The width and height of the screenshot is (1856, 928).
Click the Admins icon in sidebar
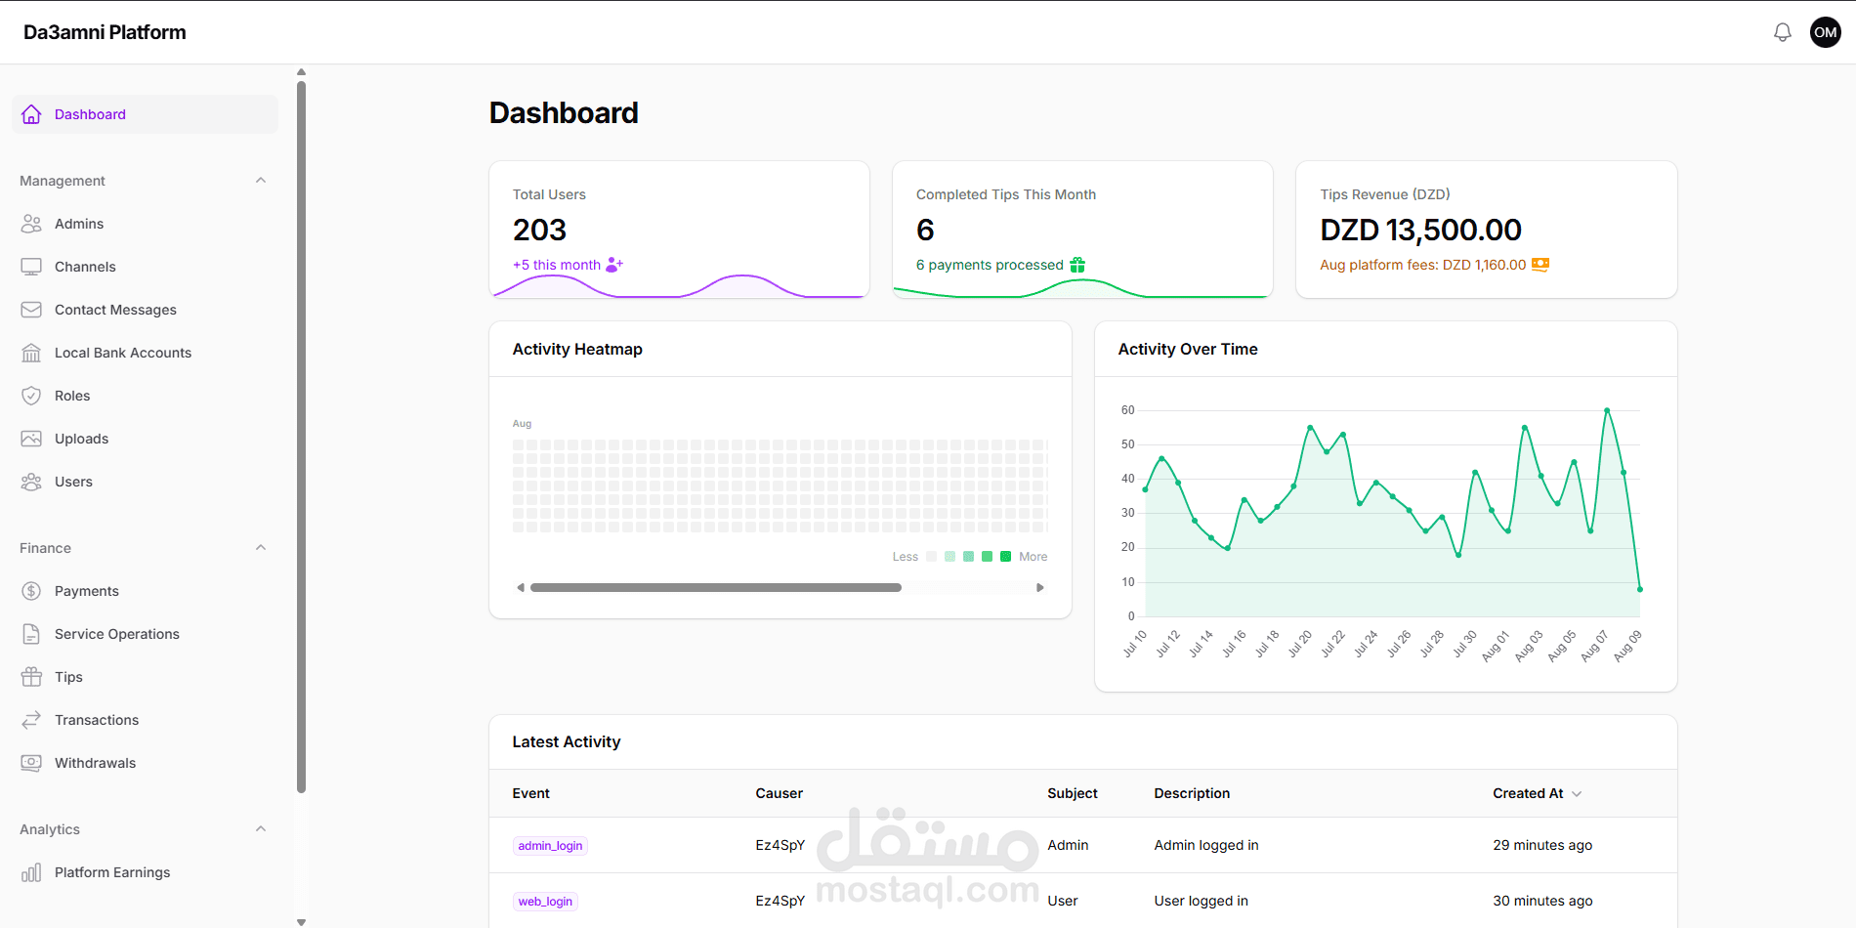31,224
